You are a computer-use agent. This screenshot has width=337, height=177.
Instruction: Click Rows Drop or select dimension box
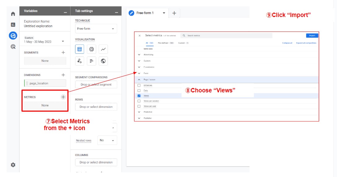[96, 107]
